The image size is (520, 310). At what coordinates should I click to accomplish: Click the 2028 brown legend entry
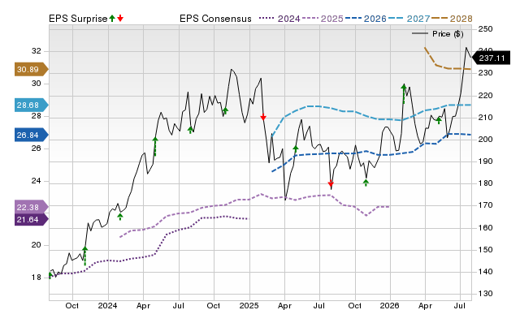click(452, 19)
